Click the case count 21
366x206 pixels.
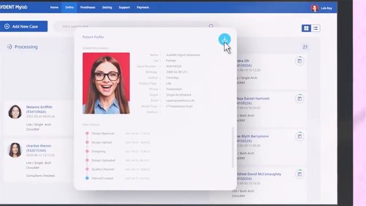pos(305,47)
